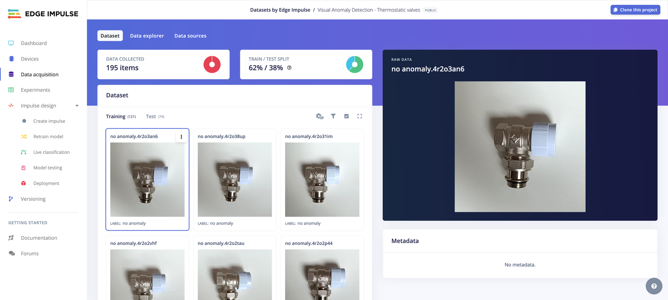
Task: Select thumbnail of no anomaly.4r2o31im
Action: (x=322, y=179)
